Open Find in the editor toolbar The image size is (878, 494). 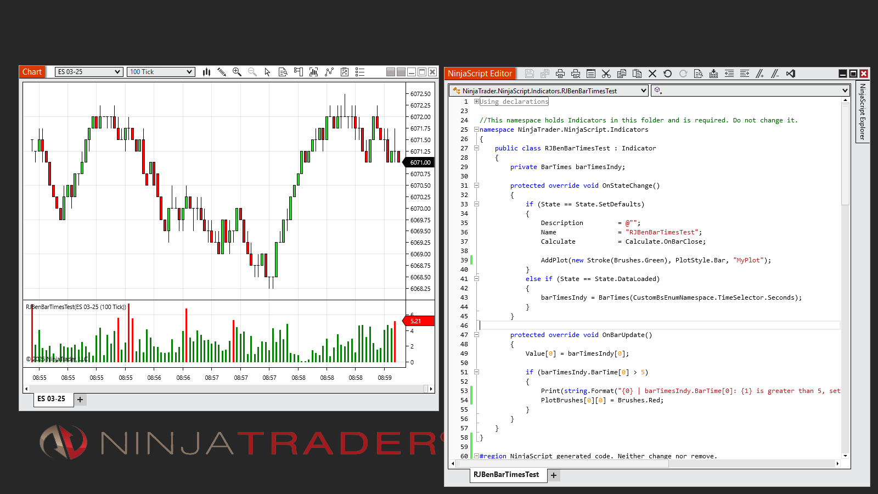point(699,74)
